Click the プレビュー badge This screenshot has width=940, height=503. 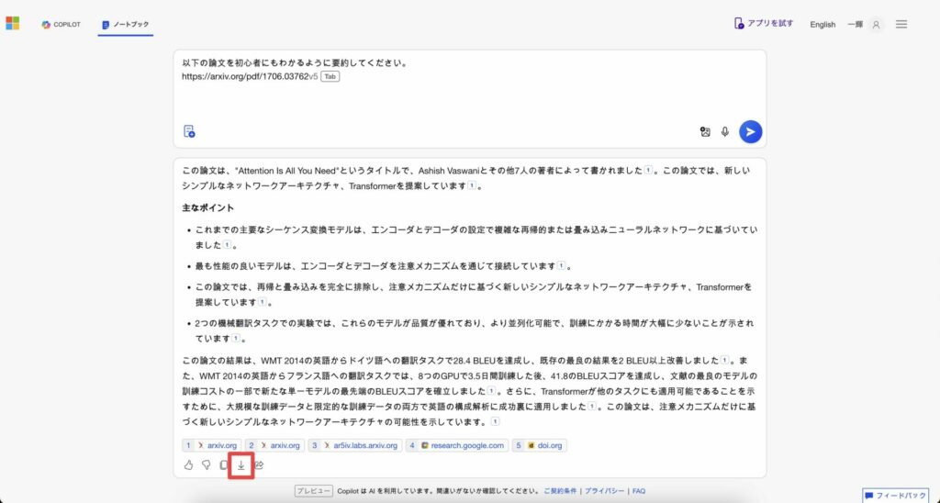[314, 491]
